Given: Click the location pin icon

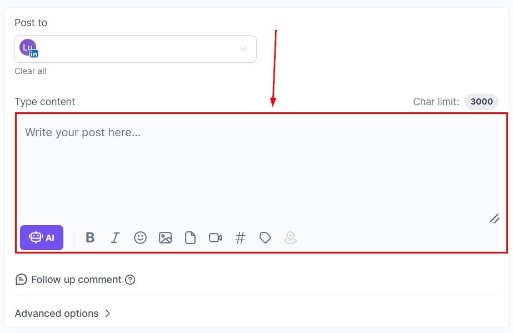Looking at the screenshot, I should coord(290,238).
